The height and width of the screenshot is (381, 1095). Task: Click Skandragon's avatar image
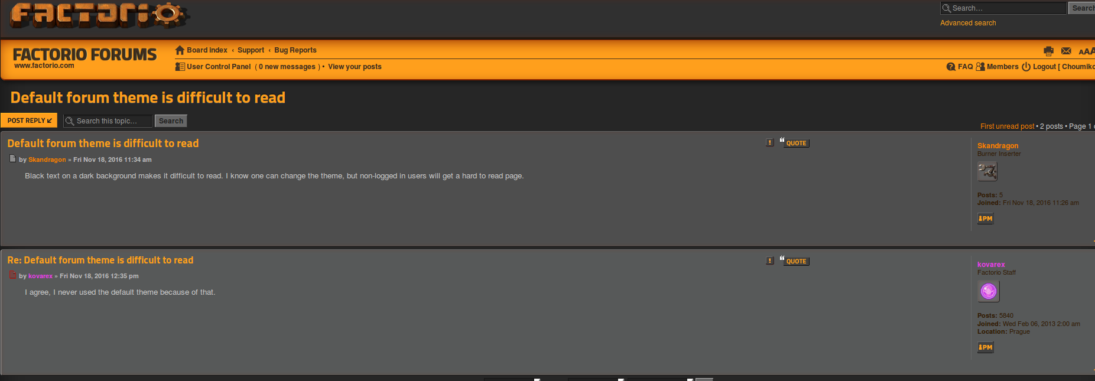tap(987, 171)
